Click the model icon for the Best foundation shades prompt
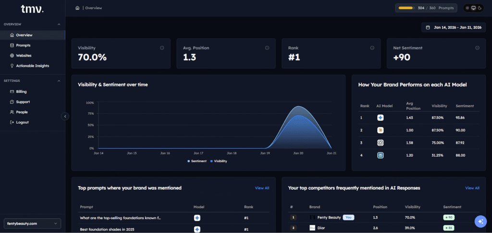This screenshot has height=233, width=492. click(x=197, y=229)
